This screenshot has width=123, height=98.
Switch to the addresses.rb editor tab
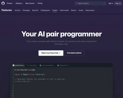point(63,66)
